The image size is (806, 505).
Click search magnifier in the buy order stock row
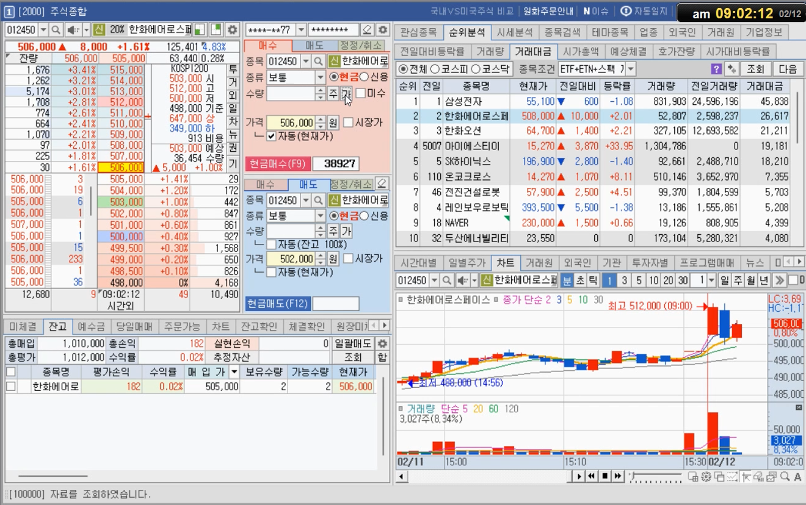(318, 61)
